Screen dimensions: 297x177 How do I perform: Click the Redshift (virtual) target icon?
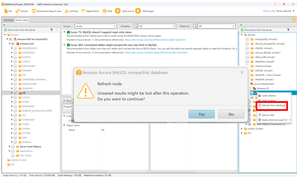252,79
